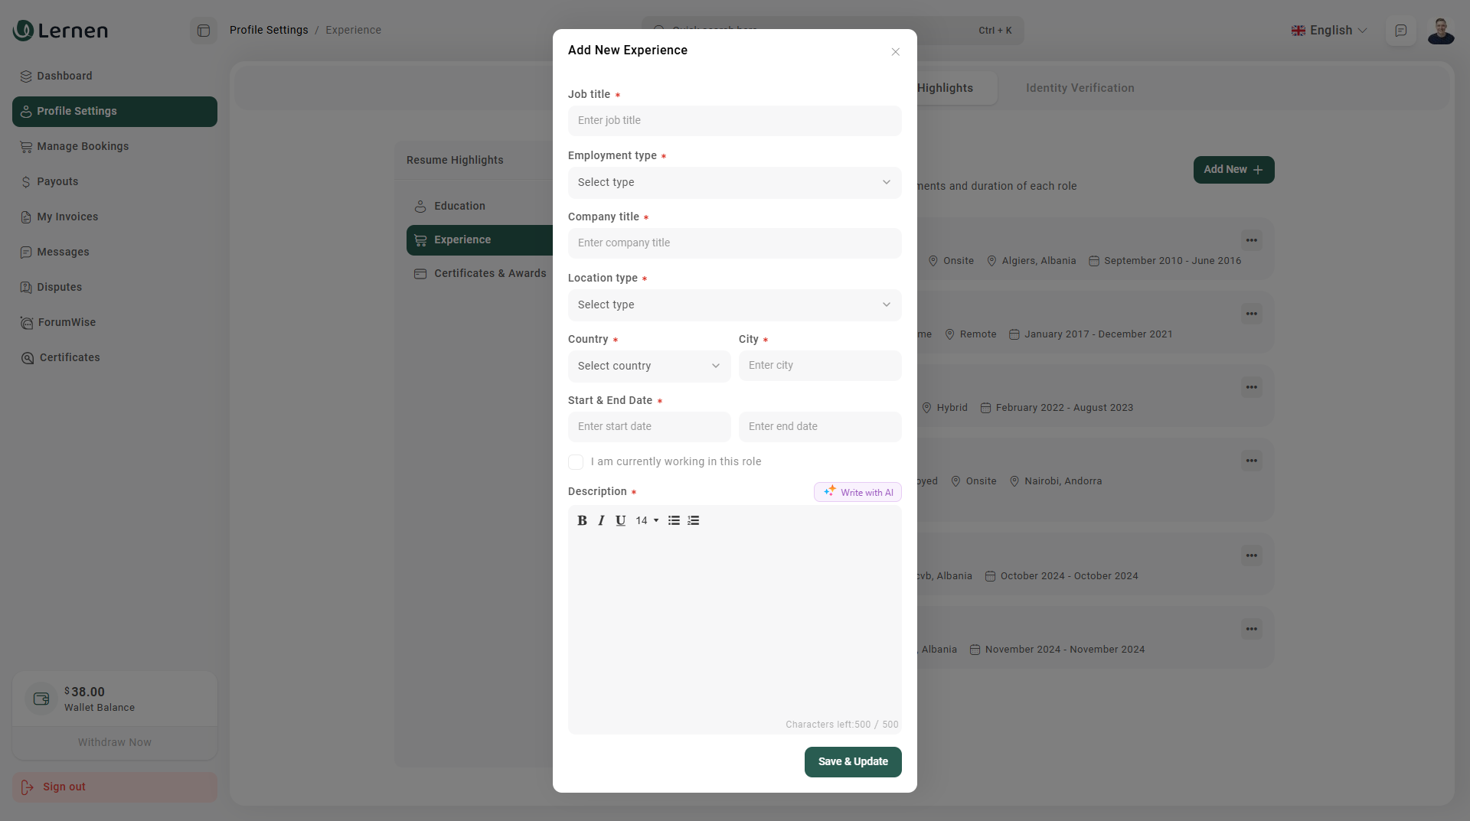The height and width of the screenshot is (821, 1470).
Task: Click the Enter start date field
Action: 648,427
